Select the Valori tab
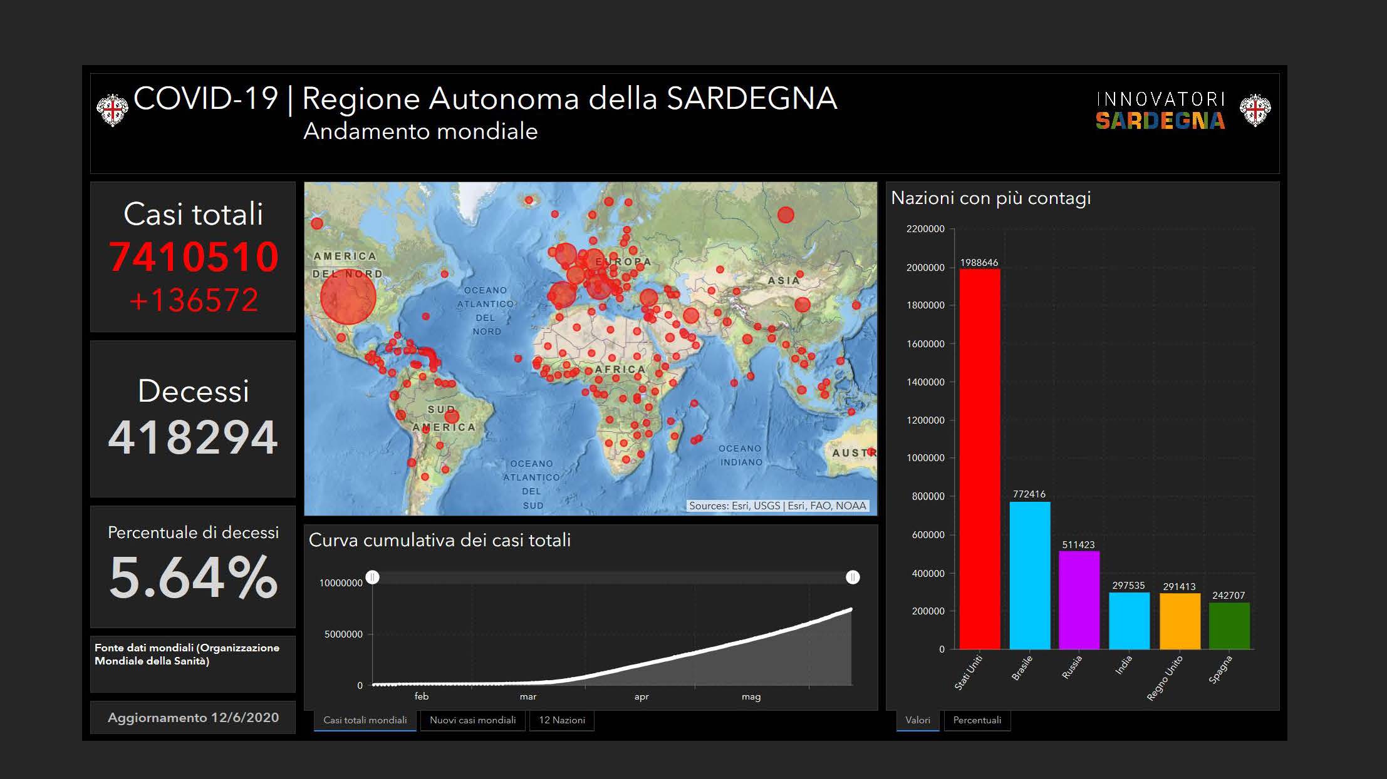Image resolution: width=1387 pixels, height=779 pixels. 917,720
